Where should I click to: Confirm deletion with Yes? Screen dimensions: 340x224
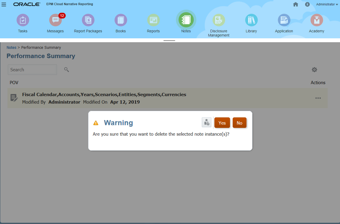point(222,123)
